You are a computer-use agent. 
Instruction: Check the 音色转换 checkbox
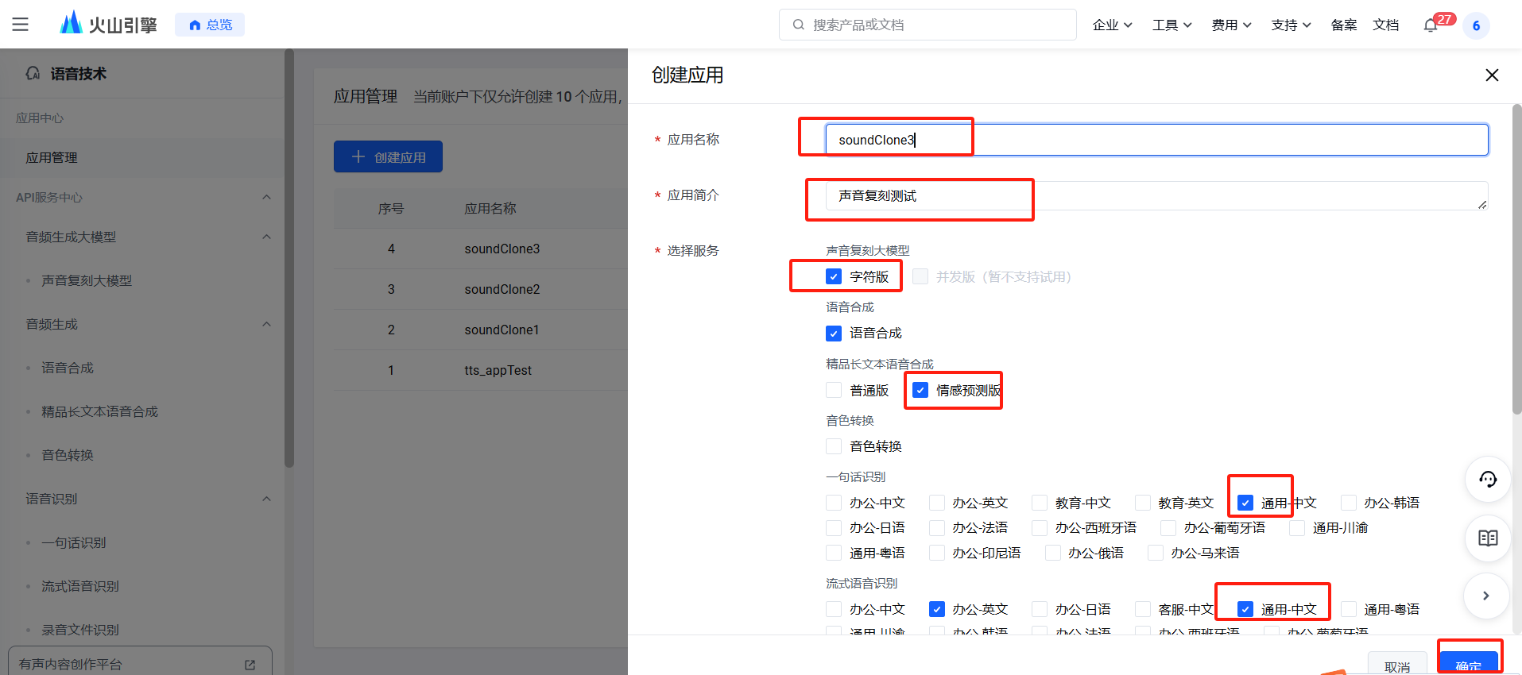coord(834,446)
